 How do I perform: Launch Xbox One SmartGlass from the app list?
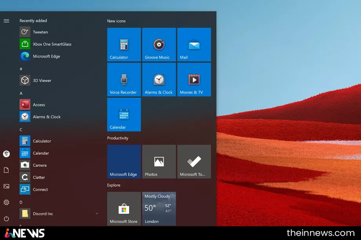46,44
